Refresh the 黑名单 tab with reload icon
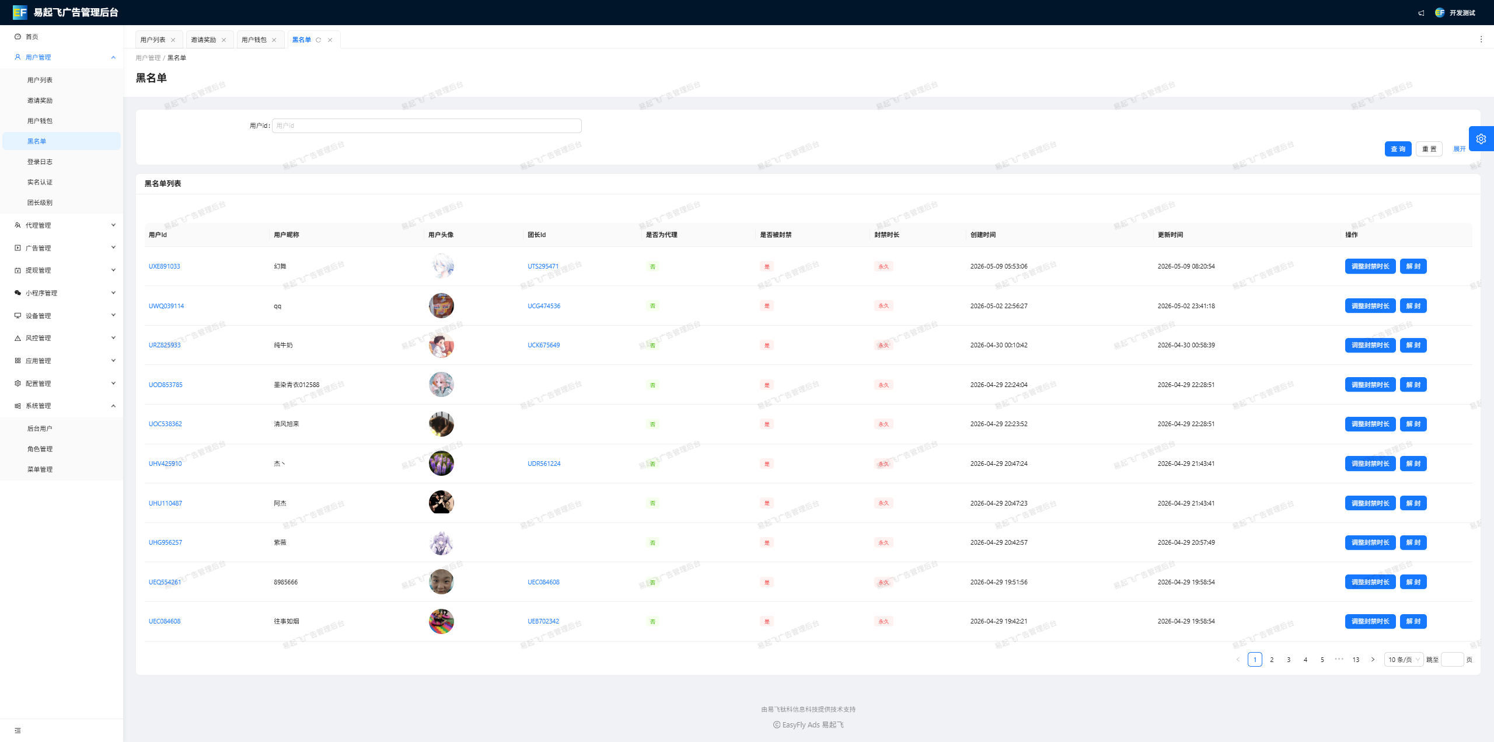Viewport: 1494px width, 742px height. pos(318,40)
